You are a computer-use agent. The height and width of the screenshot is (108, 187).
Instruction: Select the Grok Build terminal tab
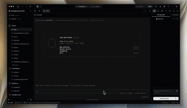[38, 15]
